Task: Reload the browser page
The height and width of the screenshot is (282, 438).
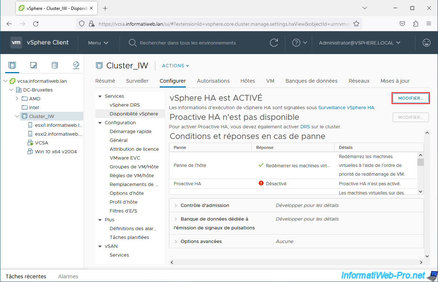Action: (36, 24)
